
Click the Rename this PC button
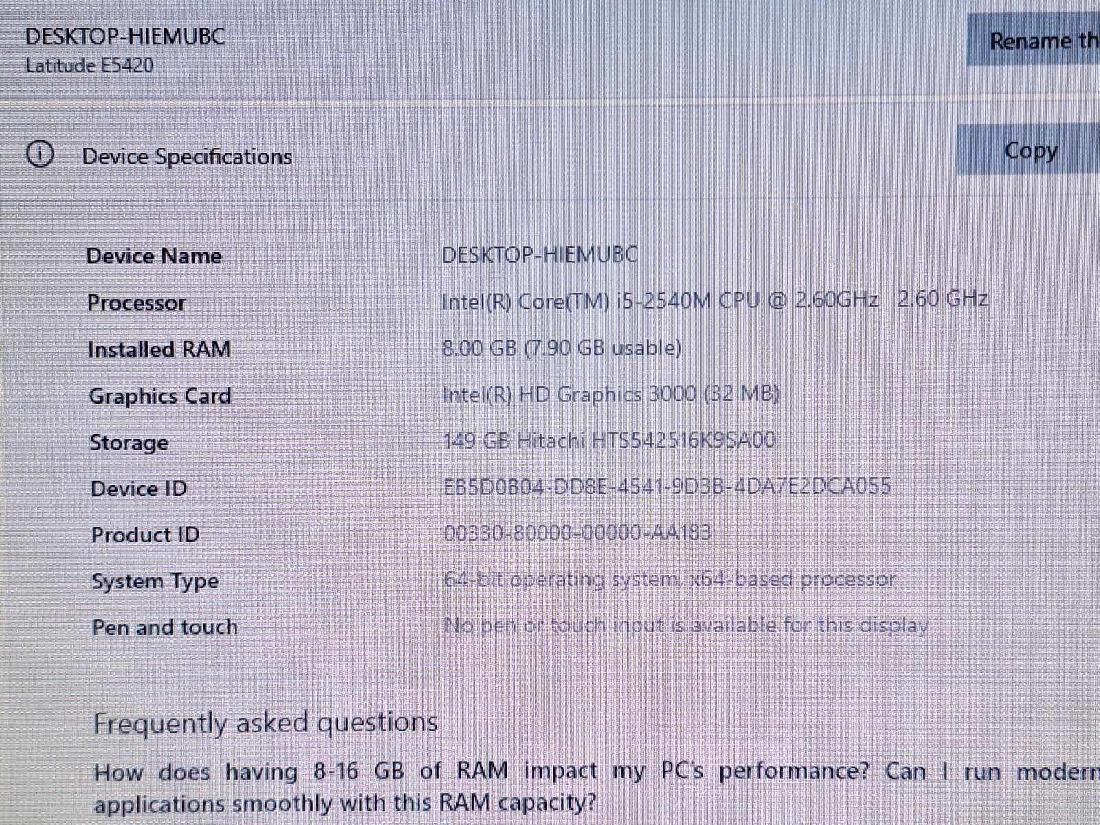pos(1033,41)
